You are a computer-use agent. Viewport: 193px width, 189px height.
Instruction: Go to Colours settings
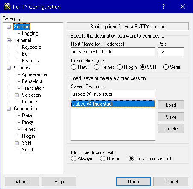29,102
